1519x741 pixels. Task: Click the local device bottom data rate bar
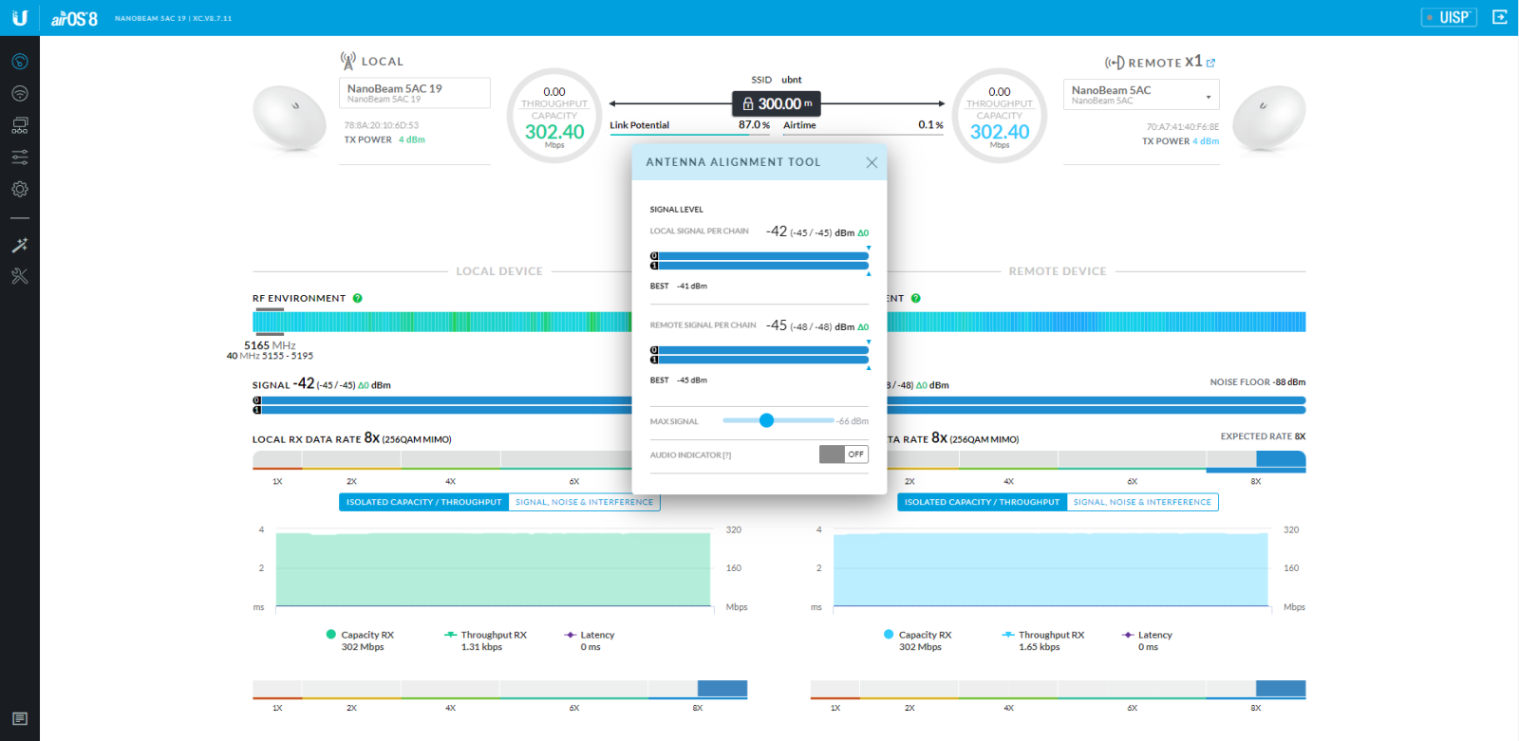coord(499,690)
